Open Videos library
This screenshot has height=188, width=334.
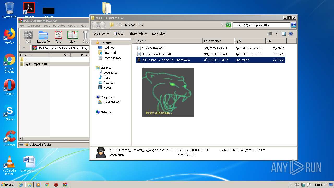[107, 87]
